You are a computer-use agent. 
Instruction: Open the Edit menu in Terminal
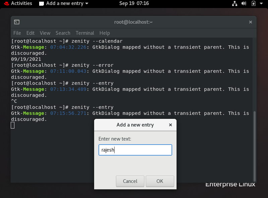(30, 33)
